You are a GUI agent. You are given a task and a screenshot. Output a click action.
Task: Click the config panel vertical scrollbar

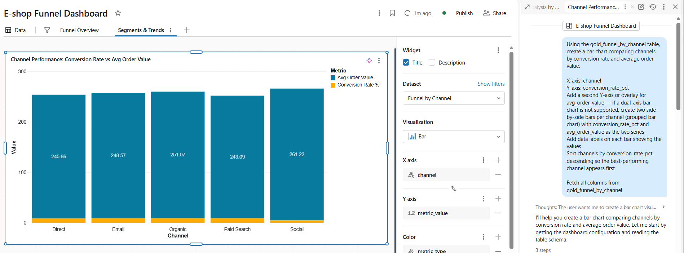(x=511, y=150)
